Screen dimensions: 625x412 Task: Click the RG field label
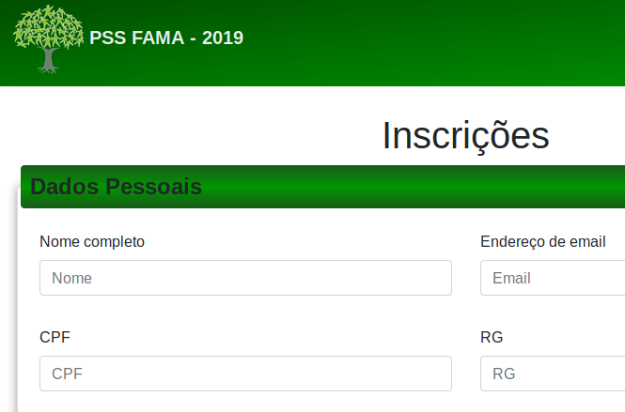(x=492, y=337)
